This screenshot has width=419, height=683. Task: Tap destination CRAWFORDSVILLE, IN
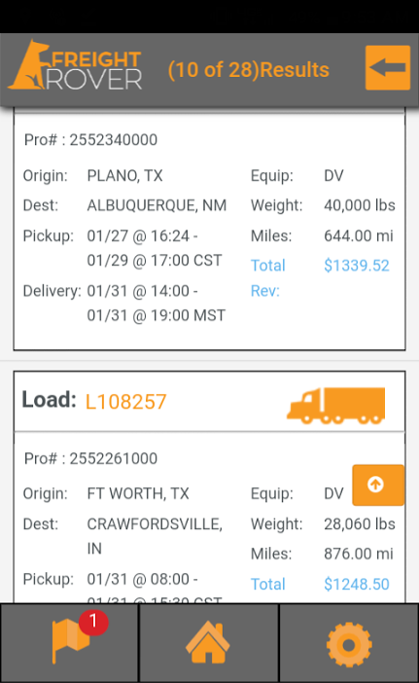click(155, 536)
